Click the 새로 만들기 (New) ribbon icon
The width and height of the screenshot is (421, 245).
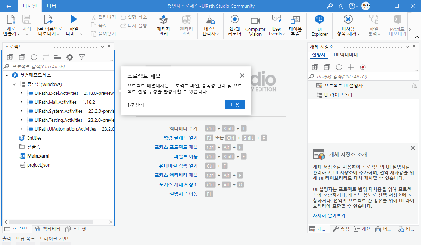coord(11,19)
